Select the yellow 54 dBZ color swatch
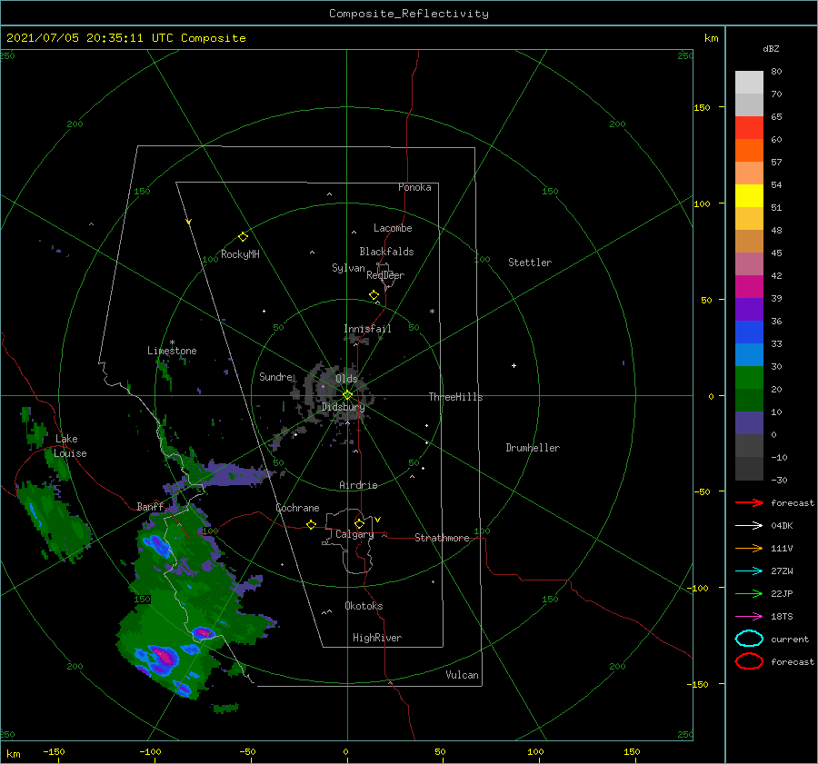The image size is (818, 764). click(x=749, y=196)
